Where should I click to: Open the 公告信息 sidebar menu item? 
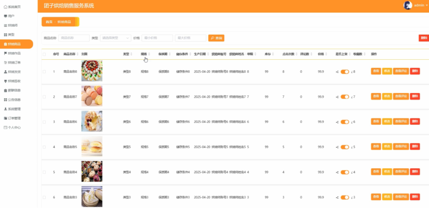click(x=16, y=100)
